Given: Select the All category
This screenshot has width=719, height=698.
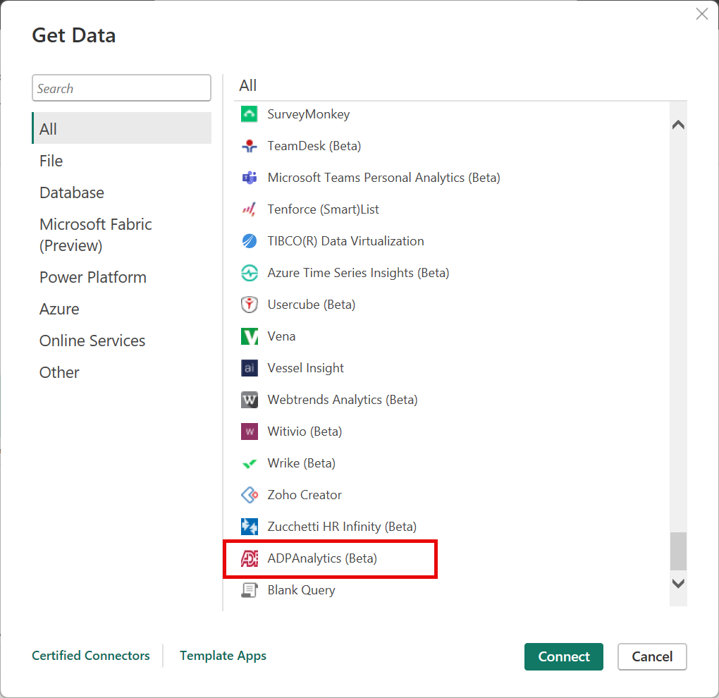Looking at the screenshot, I should pos(121,128).
